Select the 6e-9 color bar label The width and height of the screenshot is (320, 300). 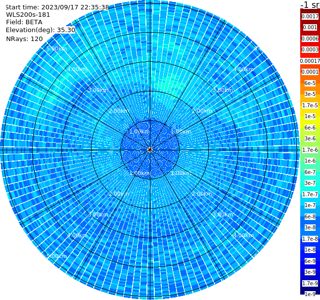point(310,261)
